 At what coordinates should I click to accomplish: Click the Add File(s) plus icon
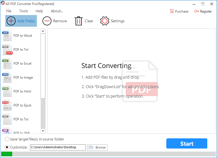[11, 21]
